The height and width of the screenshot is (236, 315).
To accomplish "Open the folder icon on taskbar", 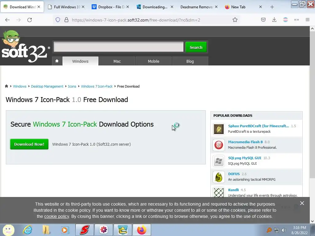I will point(46,230).
